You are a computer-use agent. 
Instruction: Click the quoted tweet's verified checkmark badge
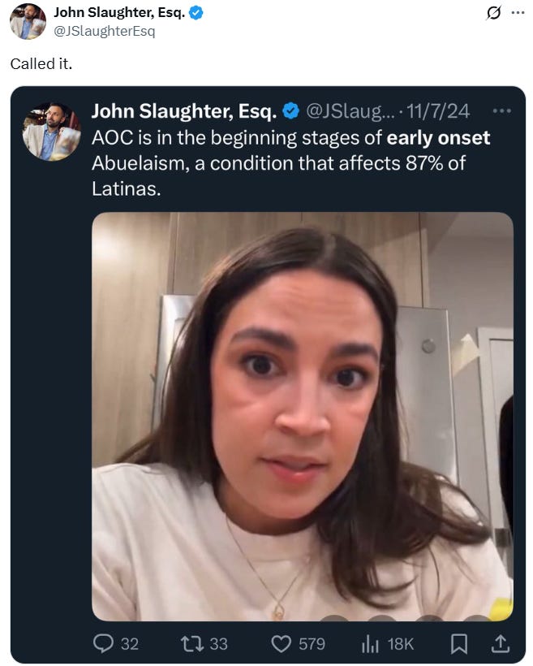(x=291, y=111)
